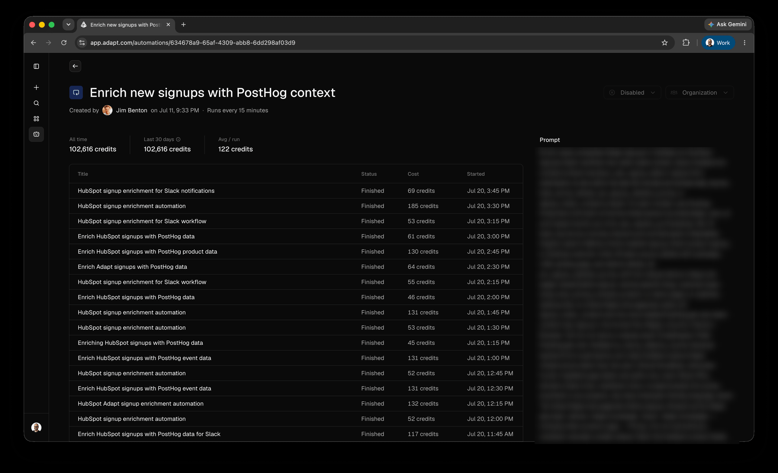Viewport: 778px width, 473px height.
Task: Open the Work profile button
Action: [x=718, y=43]
